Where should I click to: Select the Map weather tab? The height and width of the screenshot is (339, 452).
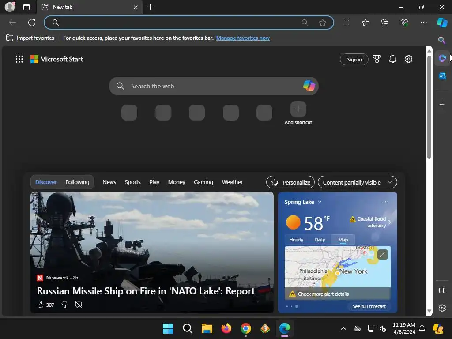pyautogui.click(x=343, y=240)
